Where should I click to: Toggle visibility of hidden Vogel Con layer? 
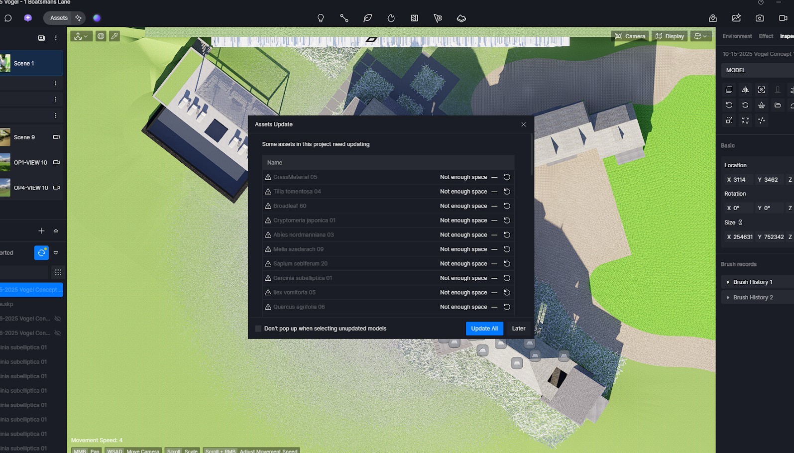point(58,319)
